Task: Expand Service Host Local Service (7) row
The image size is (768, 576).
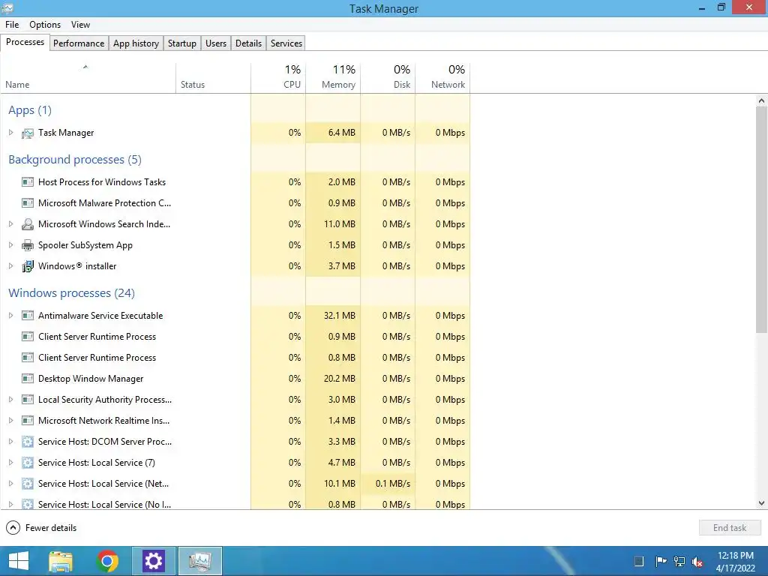Action: (x=10, y=463)
